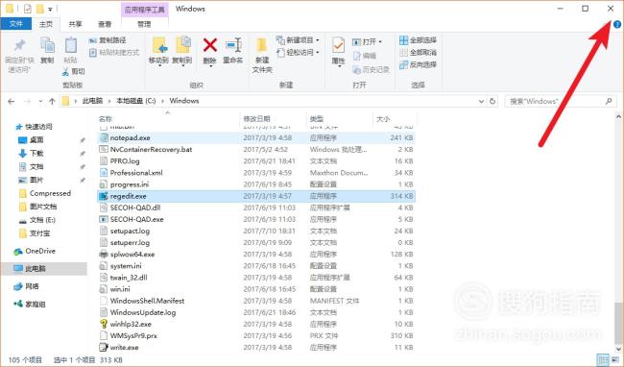Click the Select none button
Viewport: 624px width, 367px height.
point(418,53)
